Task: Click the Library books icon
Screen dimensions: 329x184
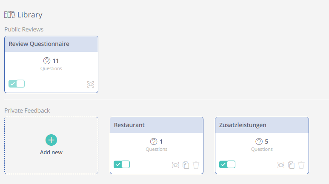Action: 10,15
